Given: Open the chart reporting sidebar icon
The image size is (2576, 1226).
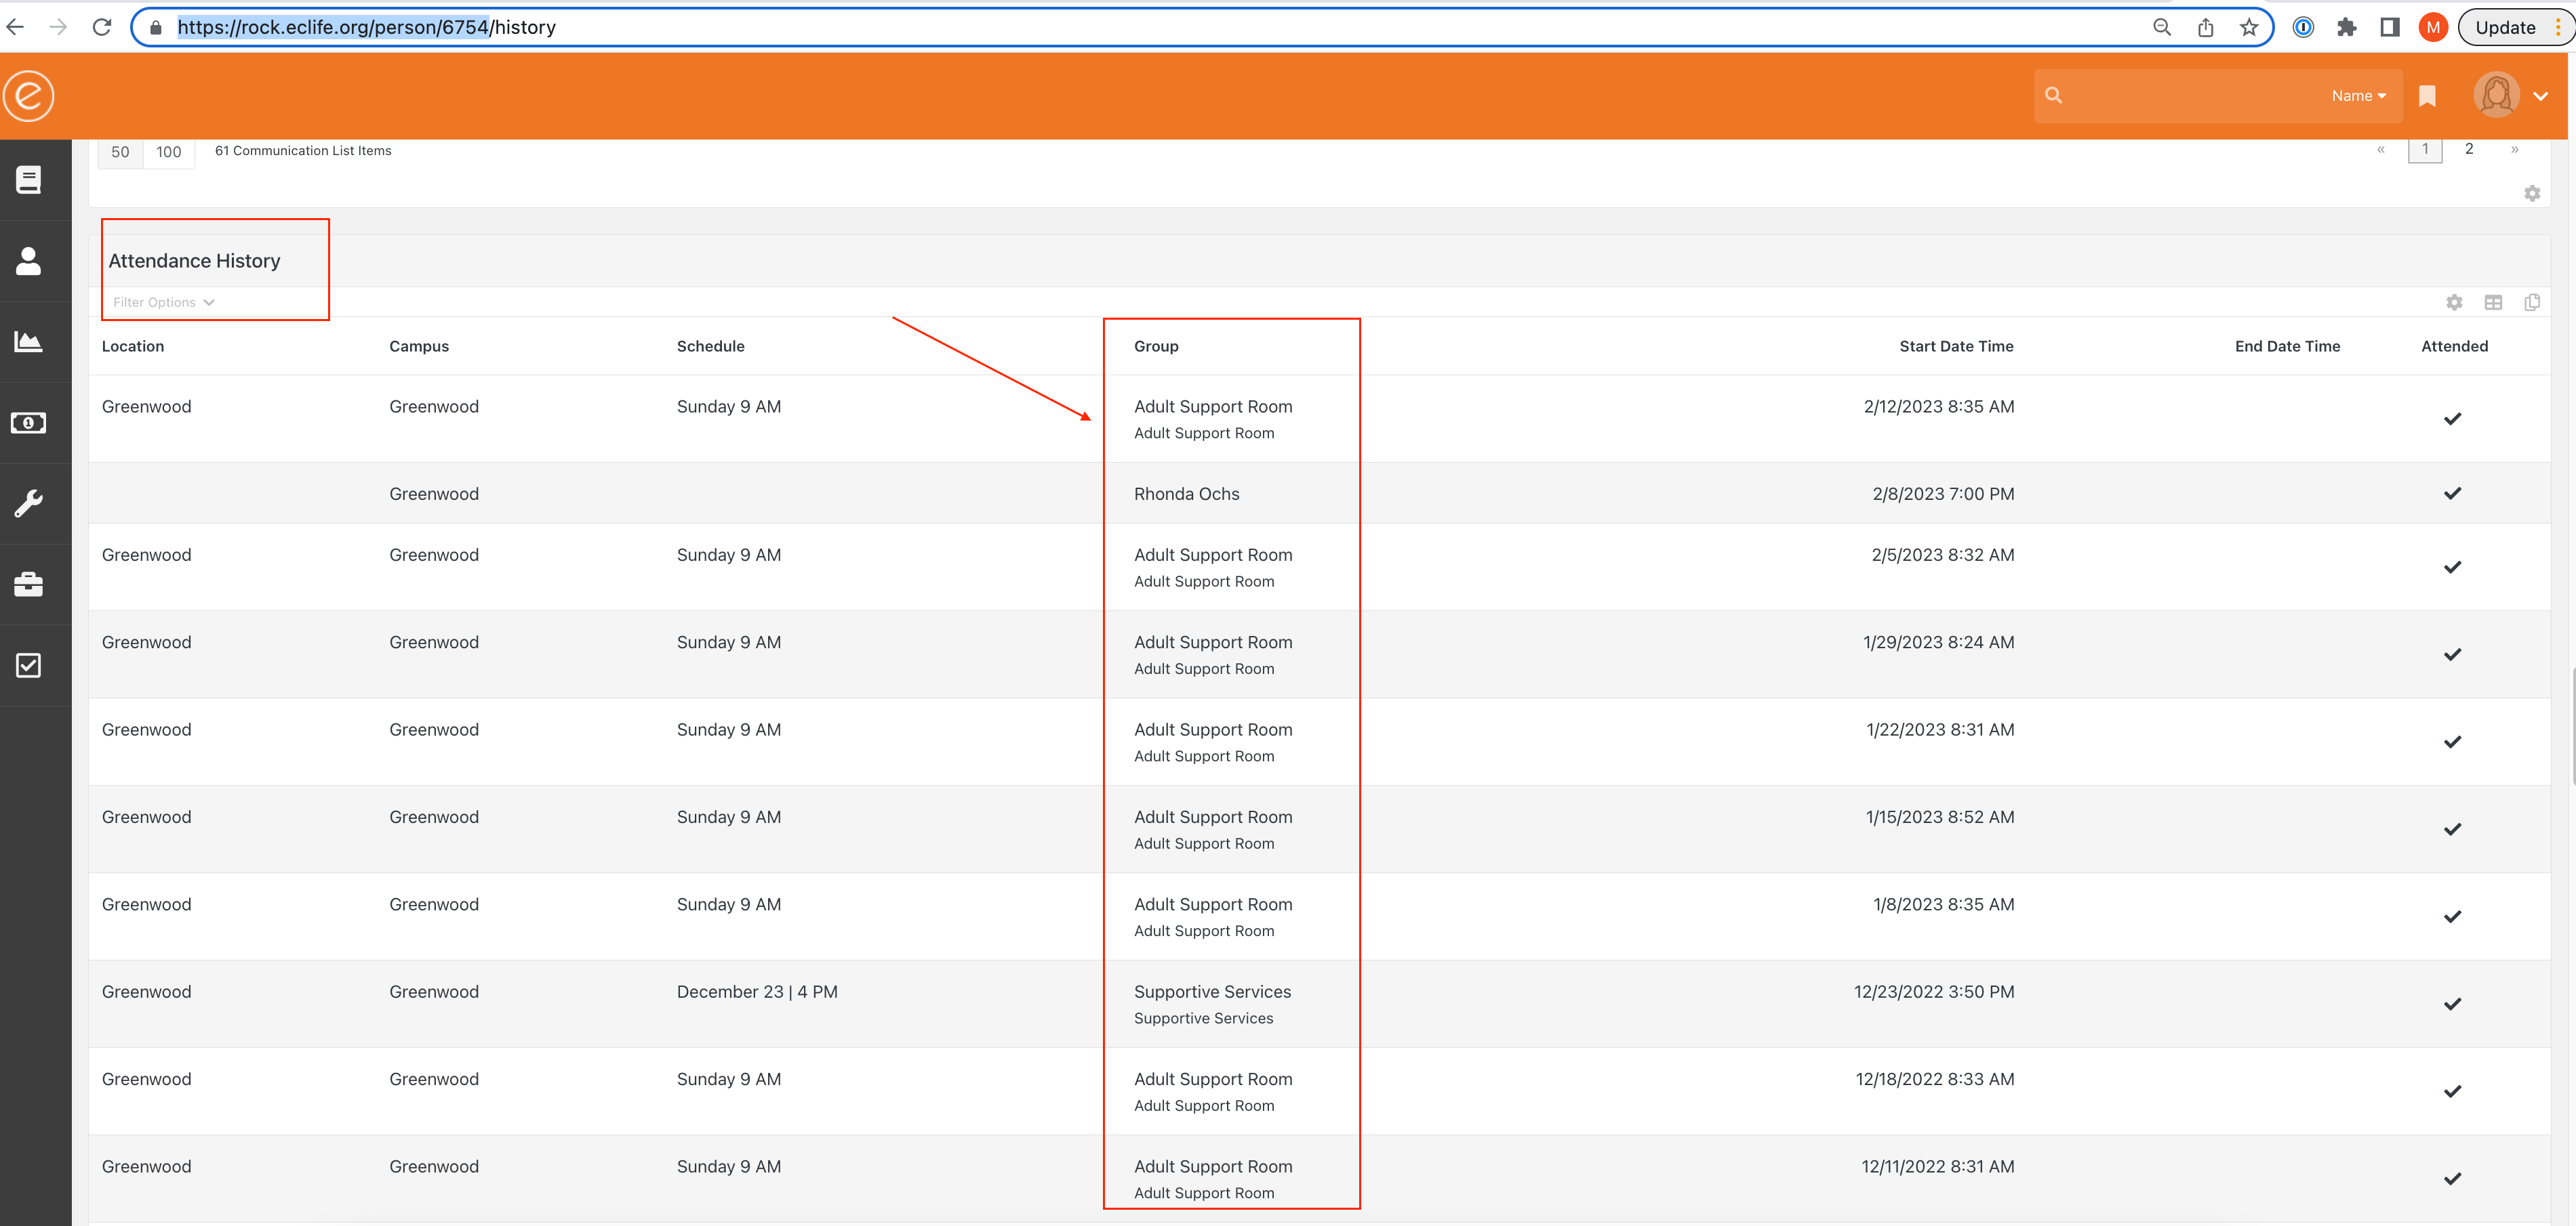Looking at the screenshot, I should coord(28,341).
